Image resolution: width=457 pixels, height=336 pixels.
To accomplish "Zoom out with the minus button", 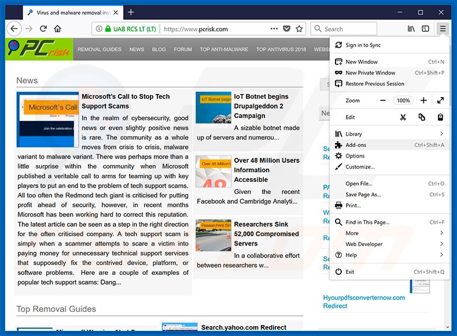I will pyautogui.click(x=383, y=100).
